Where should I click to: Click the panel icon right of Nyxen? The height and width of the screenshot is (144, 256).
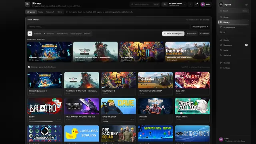click(x=246, y=5)
